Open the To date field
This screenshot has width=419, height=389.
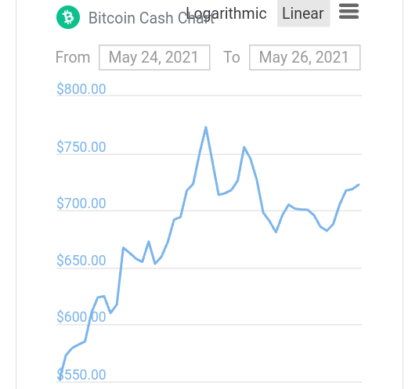(305, 57)
